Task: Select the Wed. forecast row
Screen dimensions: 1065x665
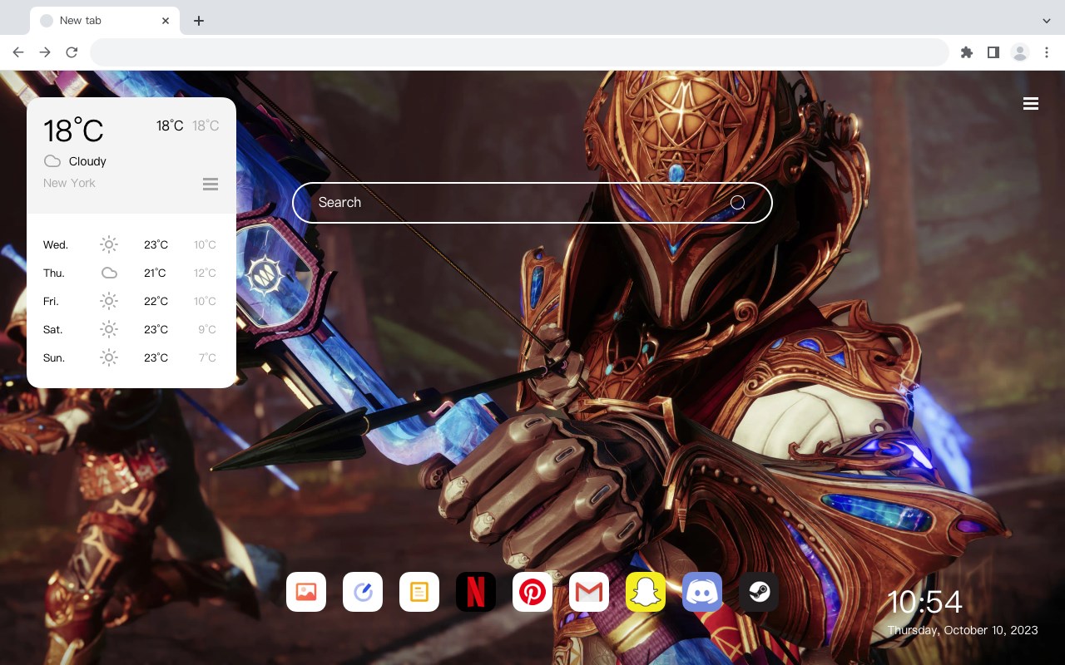Action: tap(131, 244)
